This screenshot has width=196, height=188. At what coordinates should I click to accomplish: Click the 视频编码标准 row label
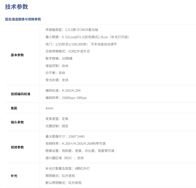pos(20,94)
